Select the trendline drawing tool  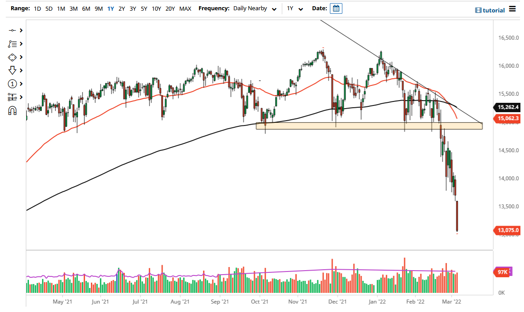(x=12, y=30)
